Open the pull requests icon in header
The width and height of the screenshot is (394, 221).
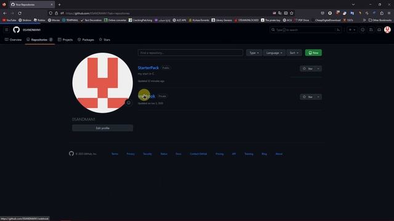371,30
